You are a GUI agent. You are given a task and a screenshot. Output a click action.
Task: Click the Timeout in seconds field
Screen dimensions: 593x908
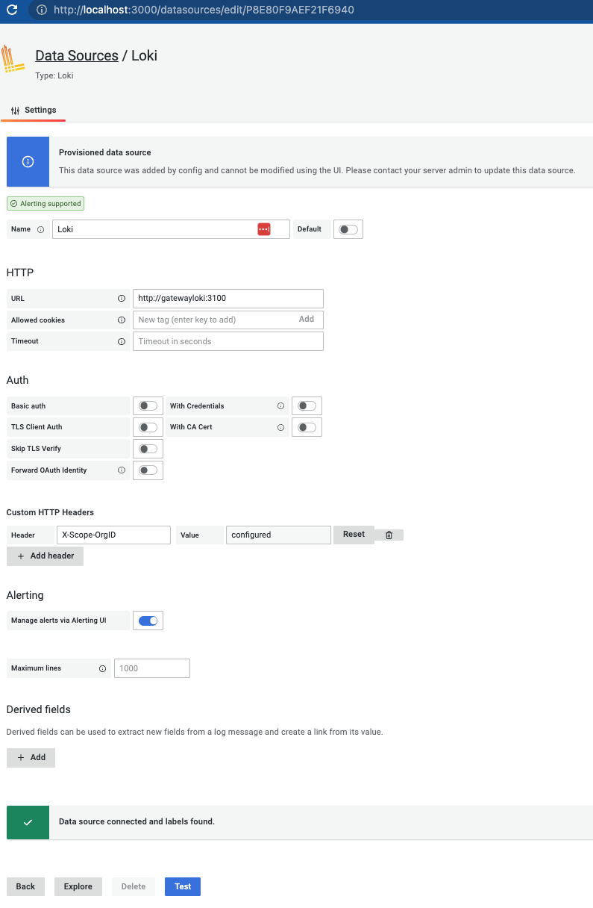pos(228,341)
